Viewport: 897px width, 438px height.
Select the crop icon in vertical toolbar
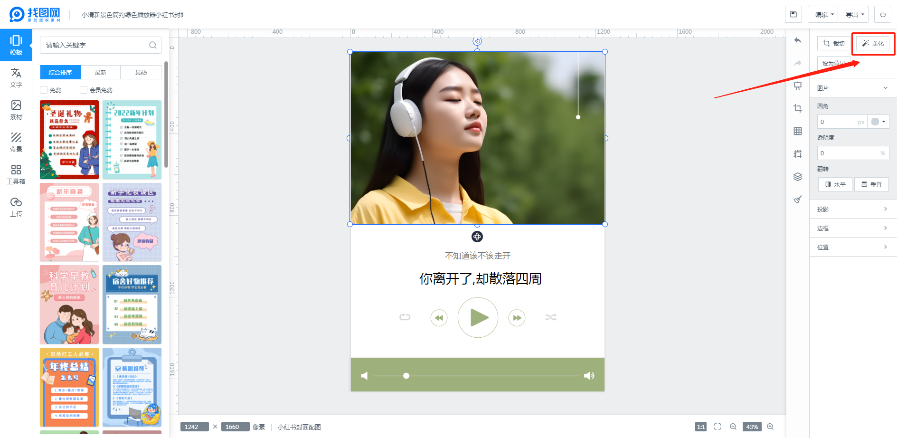[x=798, y=108]
